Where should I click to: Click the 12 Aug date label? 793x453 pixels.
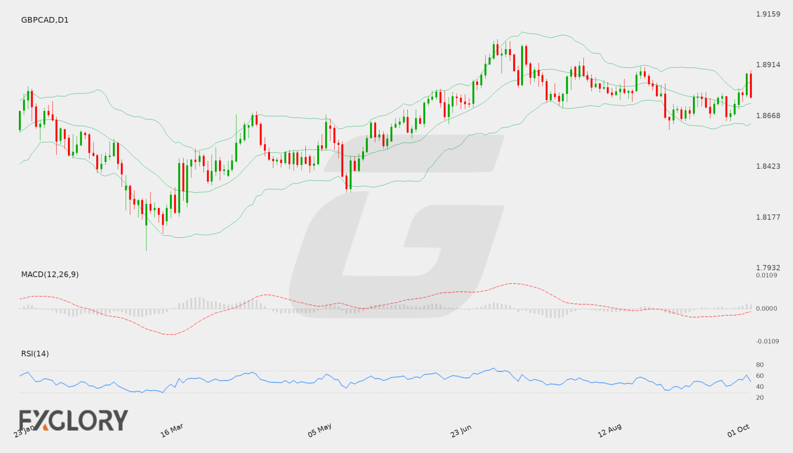tap(609, 430)
